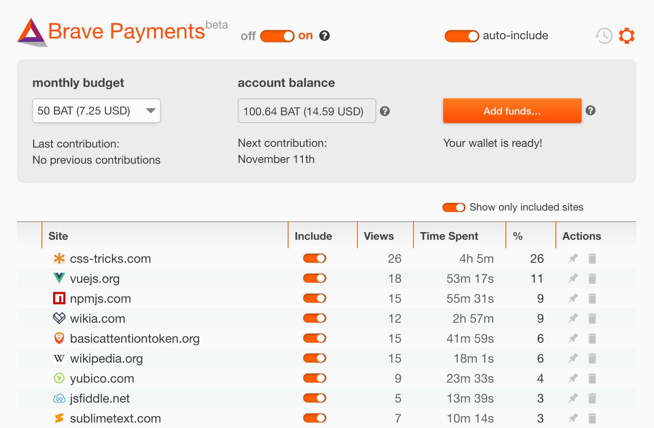Open basicattentiontoken.org site link
Screen dimensions: 654x428
(135, 338)
